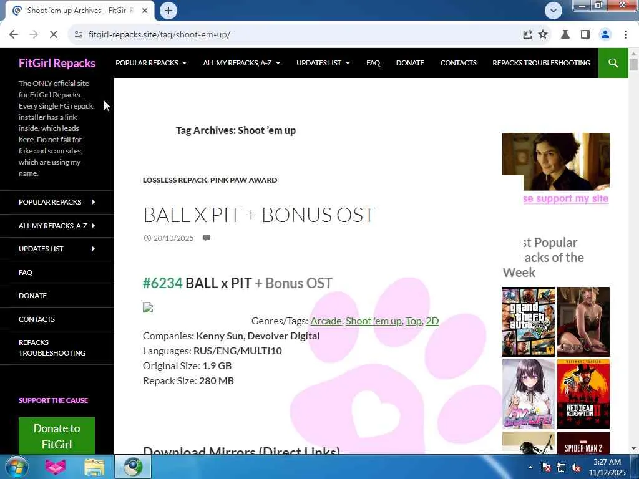Expand Updates List arrow in left sidebar
Image resolution: width=639 pixels, height=479 pixels.
click(x=94, y=249)
